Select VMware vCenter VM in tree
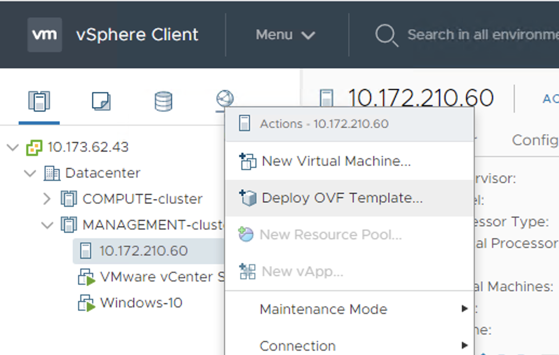Screen dimensions: 559x355 click(x=162, y=277)
